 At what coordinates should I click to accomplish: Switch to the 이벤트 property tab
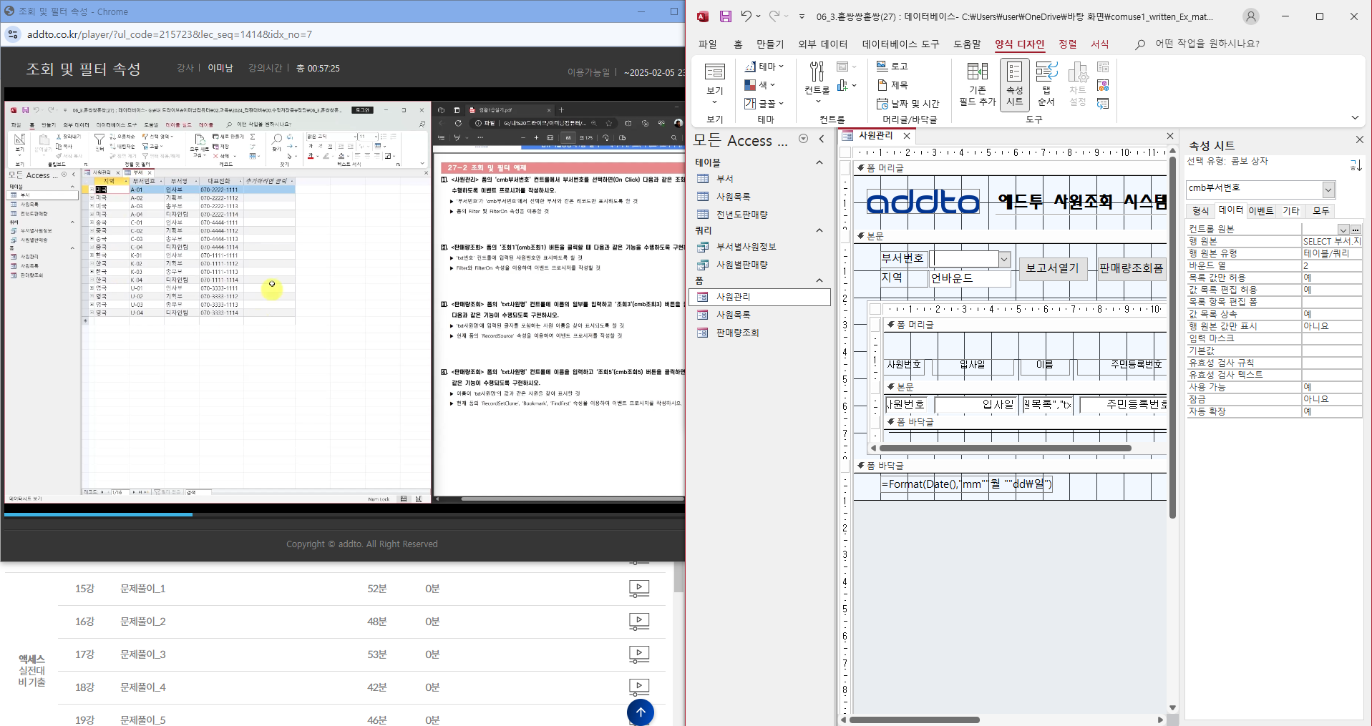(1260, 211)
